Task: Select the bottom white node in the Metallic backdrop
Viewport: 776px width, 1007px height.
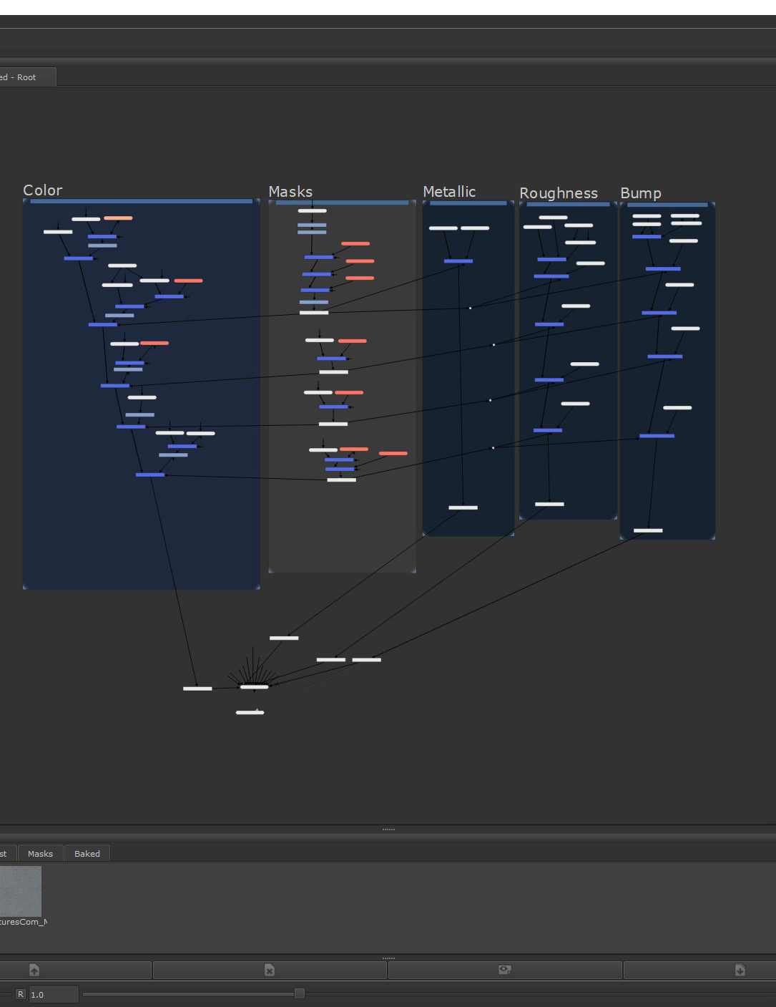Action: click(463, 507)
